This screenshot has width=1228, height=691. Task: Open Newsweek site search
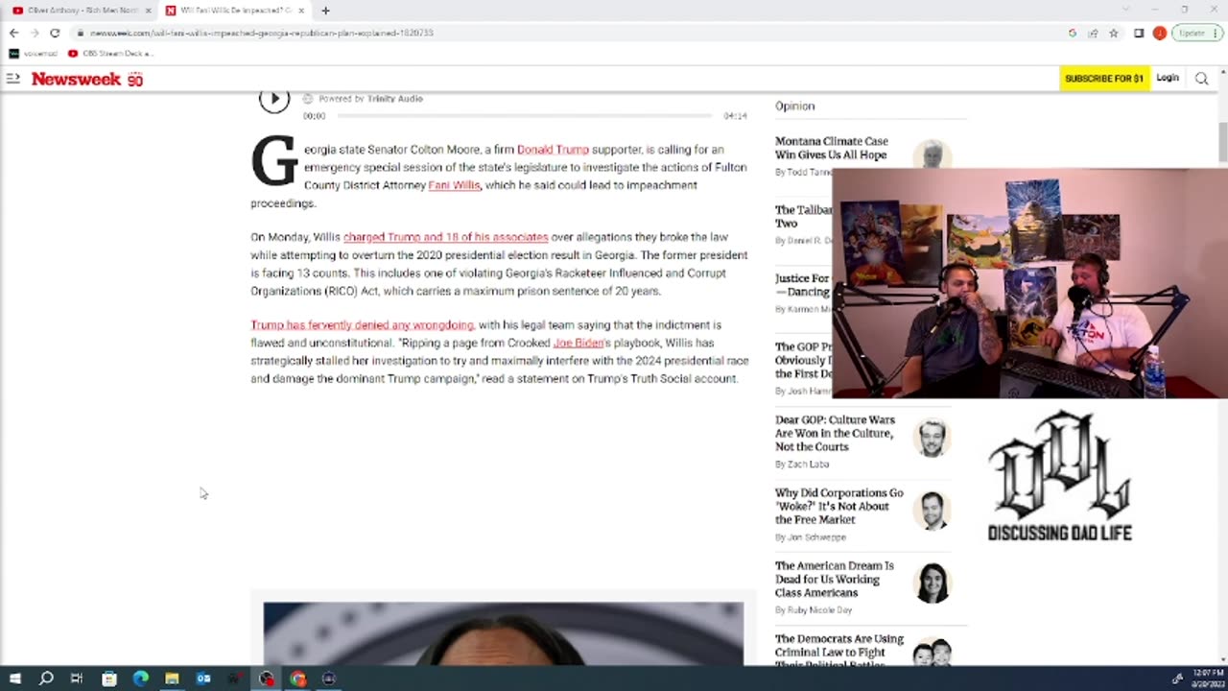coord(1201,79)
